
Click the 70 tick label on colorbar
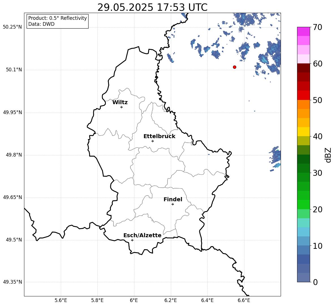317,27
